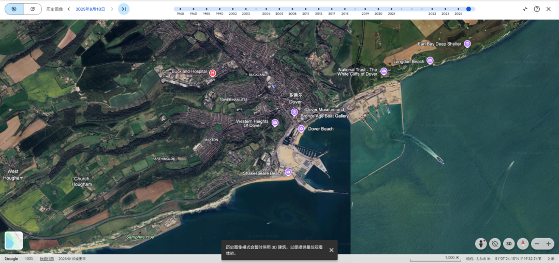Screen dimensions: 559x263
Task: Dismiss the 3D buildings notification
Action: pos(331,250)
